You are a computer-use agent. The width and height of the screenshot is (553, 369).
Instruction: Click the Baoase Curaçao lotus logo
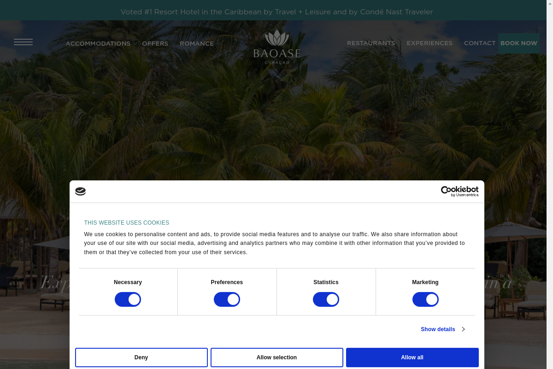coord(276,47)
